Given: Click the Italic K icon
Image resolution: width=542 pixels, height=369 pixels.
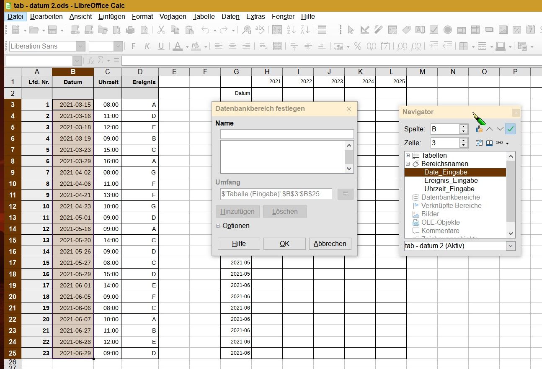Looking at the screenshot, I should 147,46.
